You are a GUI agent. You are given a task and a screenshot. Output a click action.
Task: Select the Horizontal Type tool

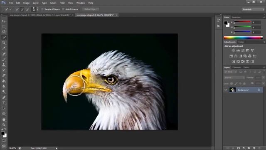[4, 103]
